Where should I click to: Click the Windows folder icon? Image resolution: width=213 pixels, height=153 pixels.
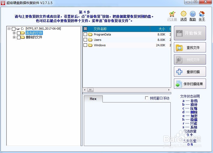click(x=90, y=45)
